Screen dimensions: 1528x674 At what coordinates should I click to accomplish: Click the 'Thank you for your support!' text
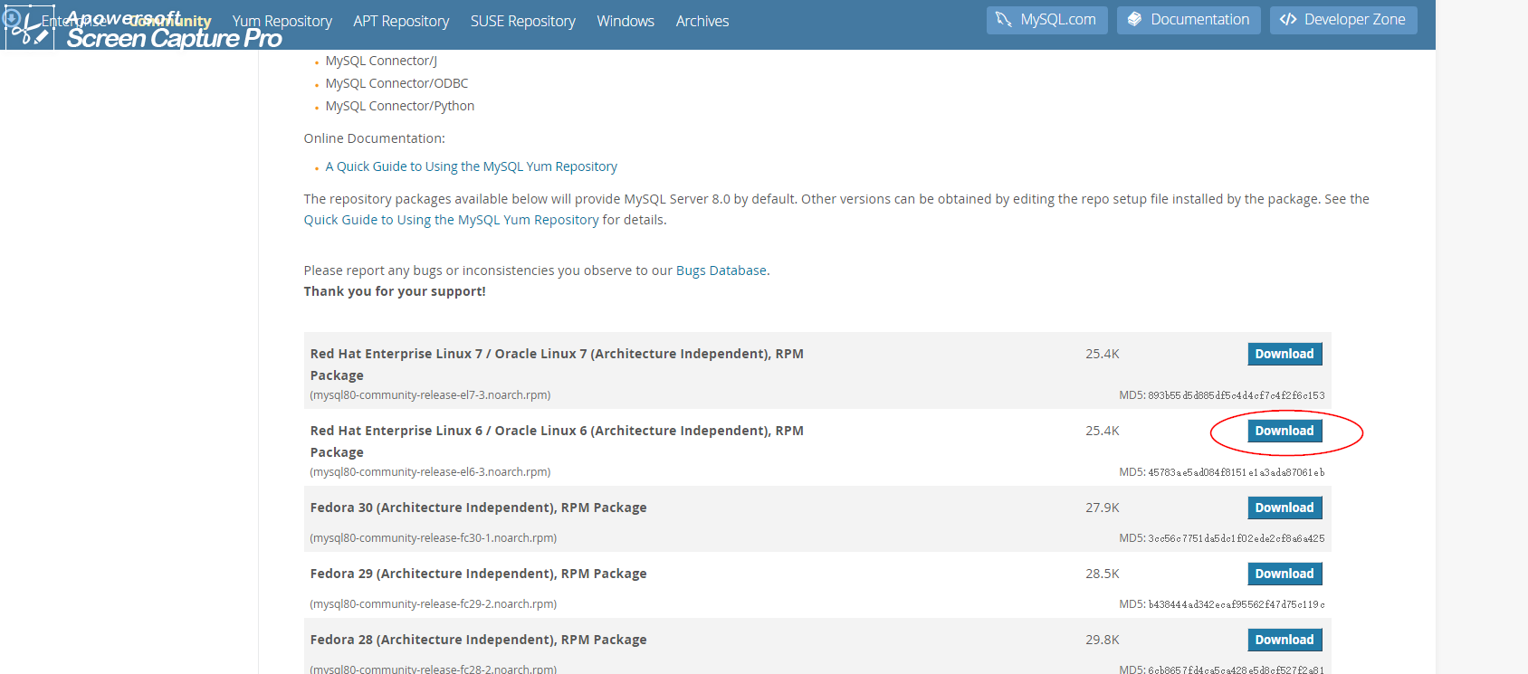(x=395, y=291)
